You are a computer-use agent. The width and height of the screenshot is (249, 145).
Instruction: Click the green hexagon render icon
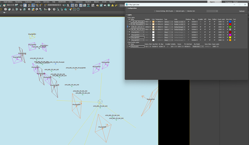pyautogui.click(x=109, y=5)
